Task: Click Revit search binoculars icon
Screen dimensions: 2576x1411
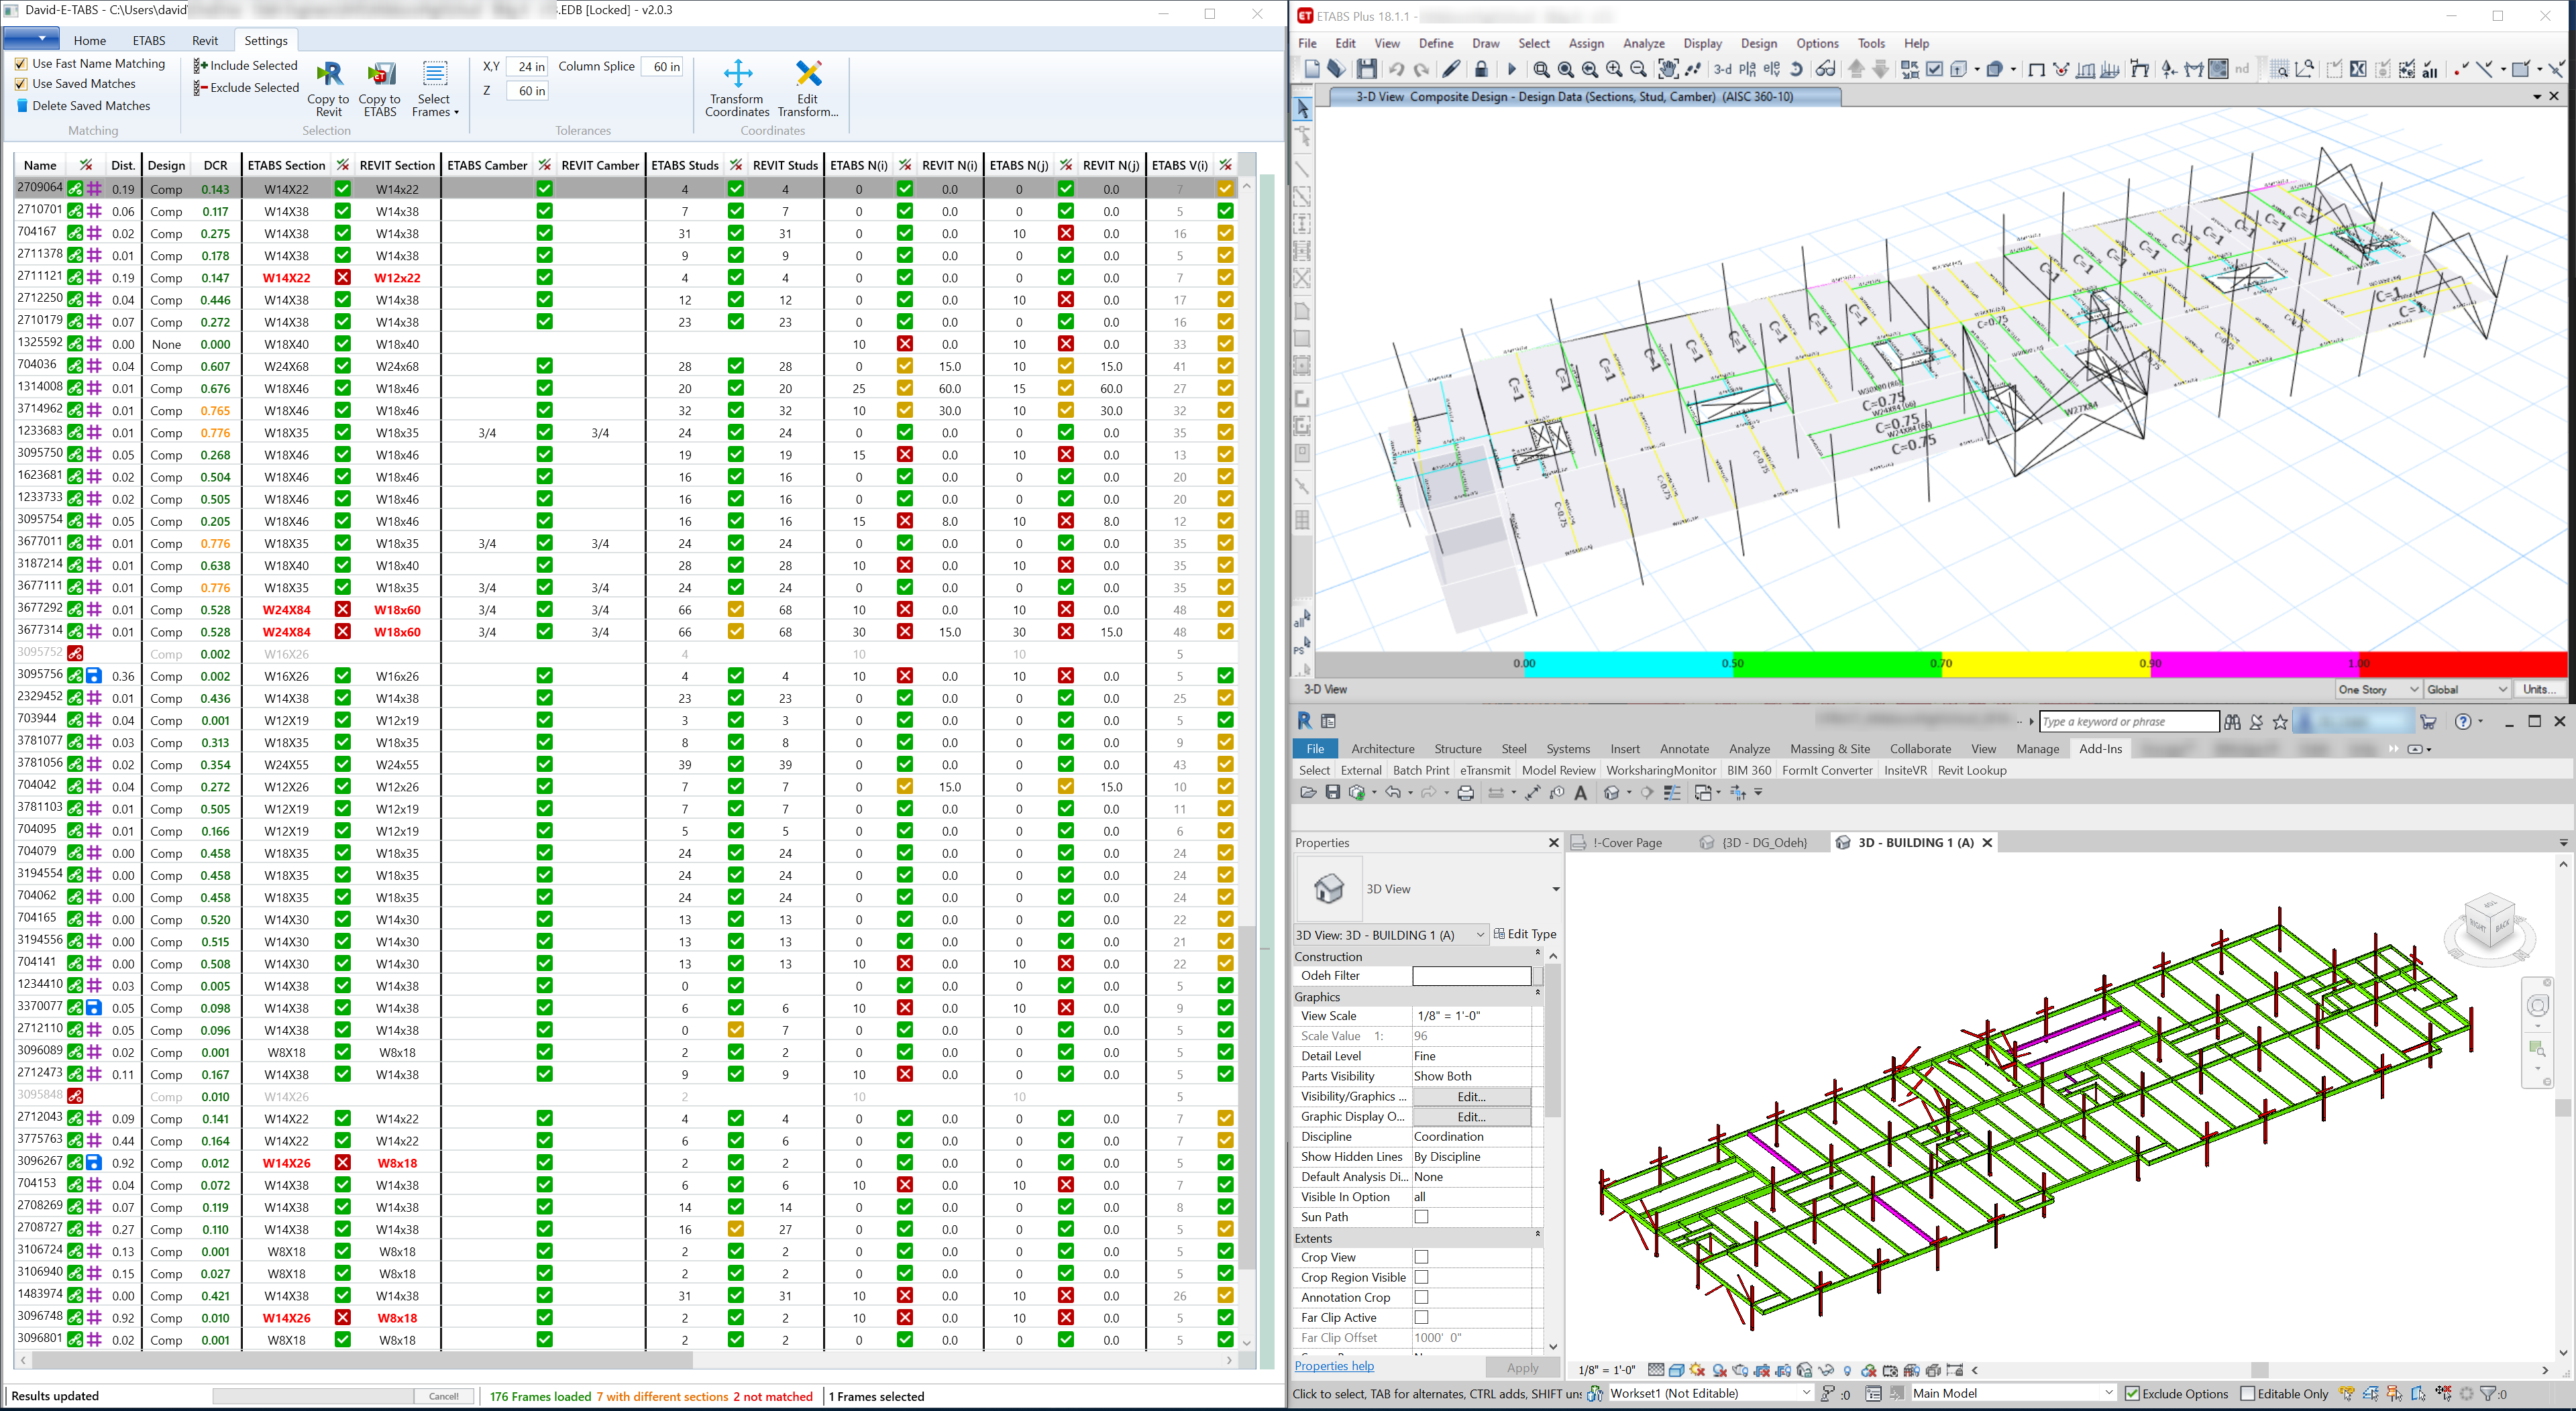Action: (x=2232, y=722)
